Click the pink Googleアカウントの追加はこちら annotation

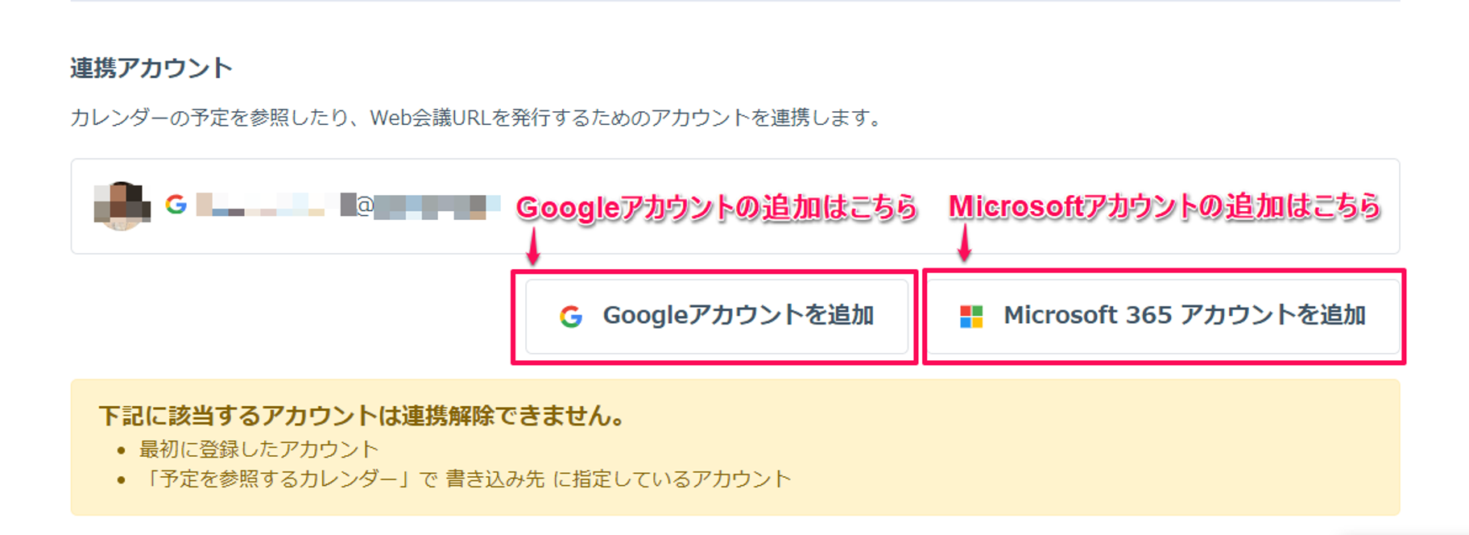coord(716,208)
